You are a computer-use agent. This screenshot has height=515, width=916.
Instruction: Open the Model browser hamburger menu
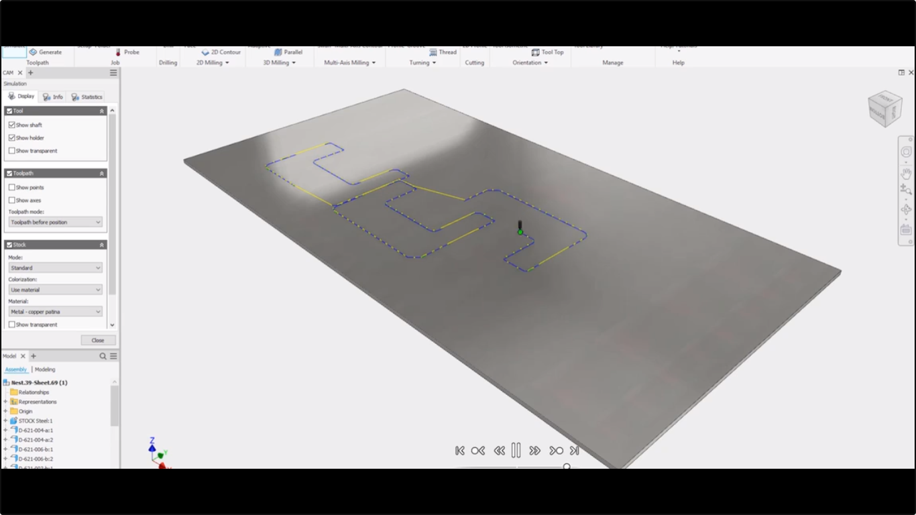(113, 356)
